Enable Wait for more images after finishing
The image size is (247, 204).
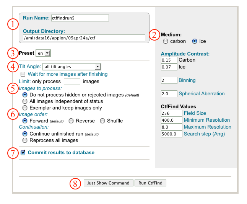click(x=23, y=74)
